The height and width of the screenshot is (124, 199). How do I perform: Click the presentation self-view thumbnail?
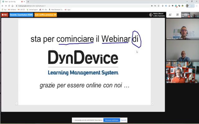click(186, 15)
